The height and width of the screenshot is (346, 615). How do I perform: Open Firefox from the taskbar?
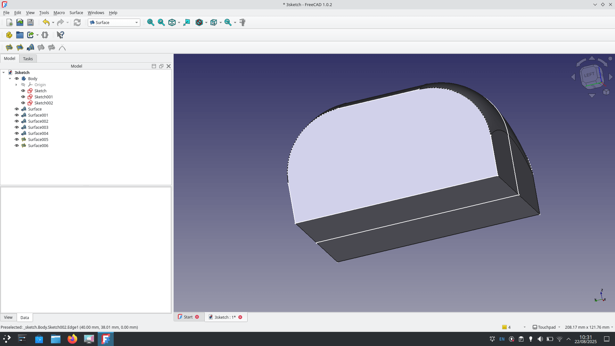72,339
